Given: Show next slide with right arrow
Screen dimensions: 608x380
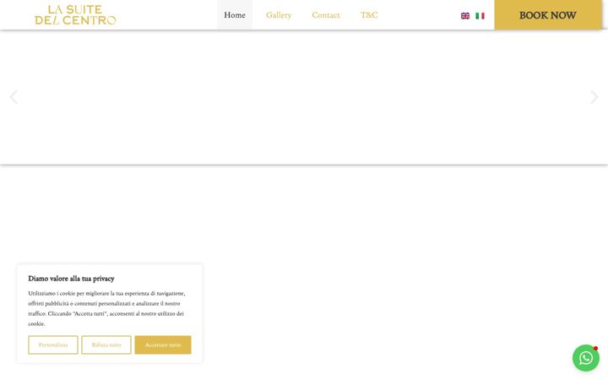Looking at the screenshot, I should 594,97.
